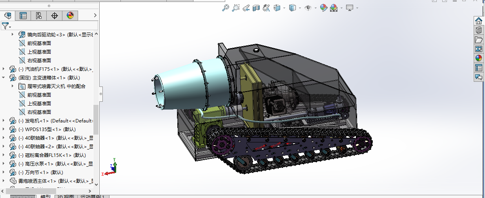Open the Apply Scene dropdown arrow
The width and height of the screenshot is (485, 198).
click(x=341, y=8)
